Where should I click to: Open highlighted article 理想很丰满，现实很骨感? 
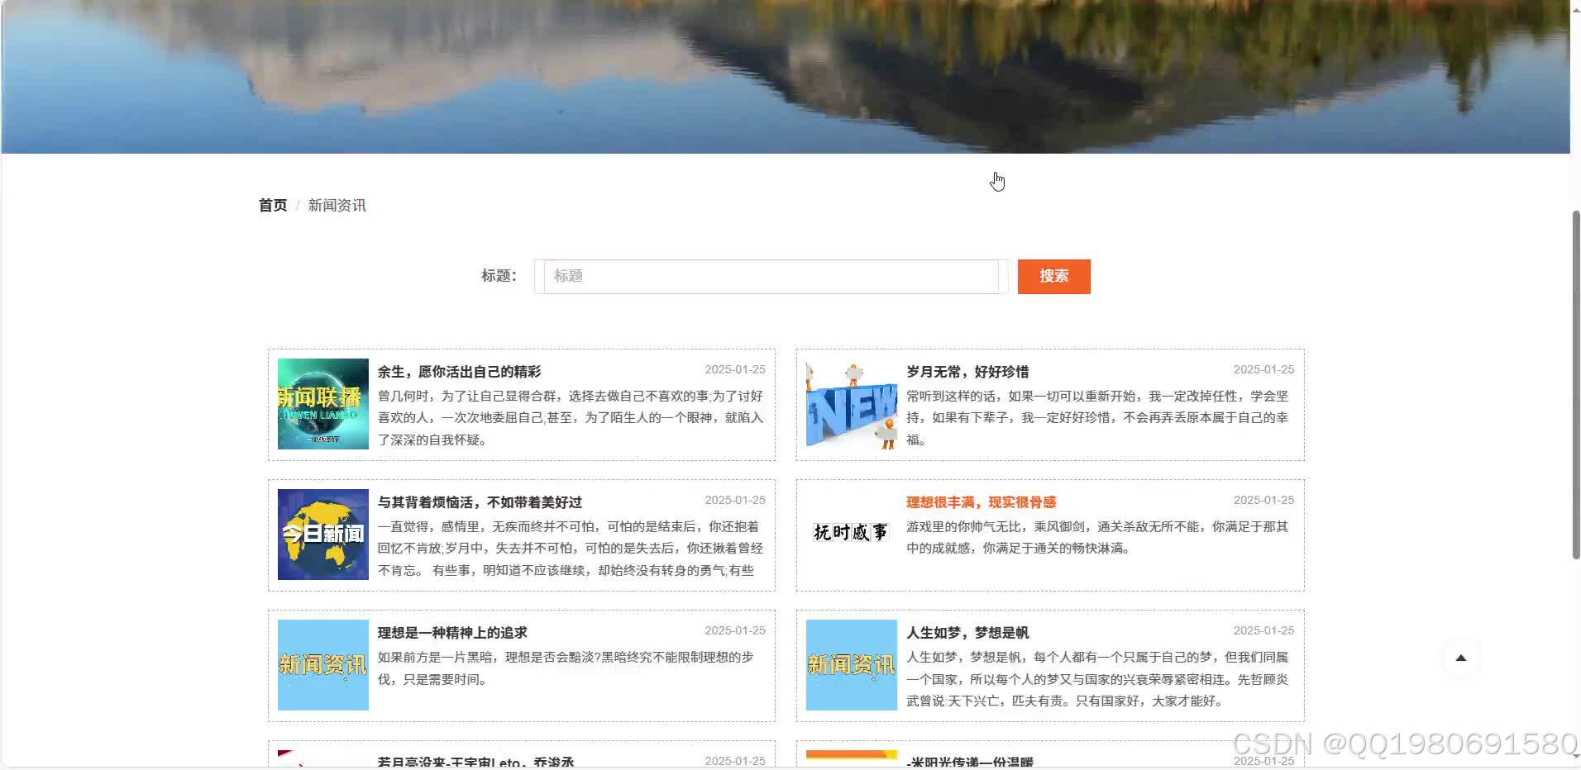pyautogui.click(x=981, y=501)
